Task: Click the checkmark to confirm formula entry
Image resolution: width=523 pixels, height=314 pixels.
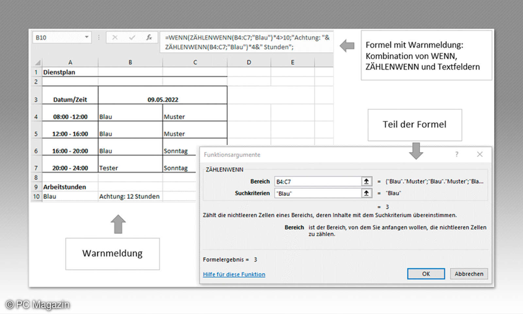Action: 132,38
